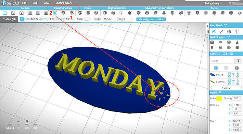Toggle the Snap switch
The height and width of the screenshot is (134, 243).
[x=88, y=19]
